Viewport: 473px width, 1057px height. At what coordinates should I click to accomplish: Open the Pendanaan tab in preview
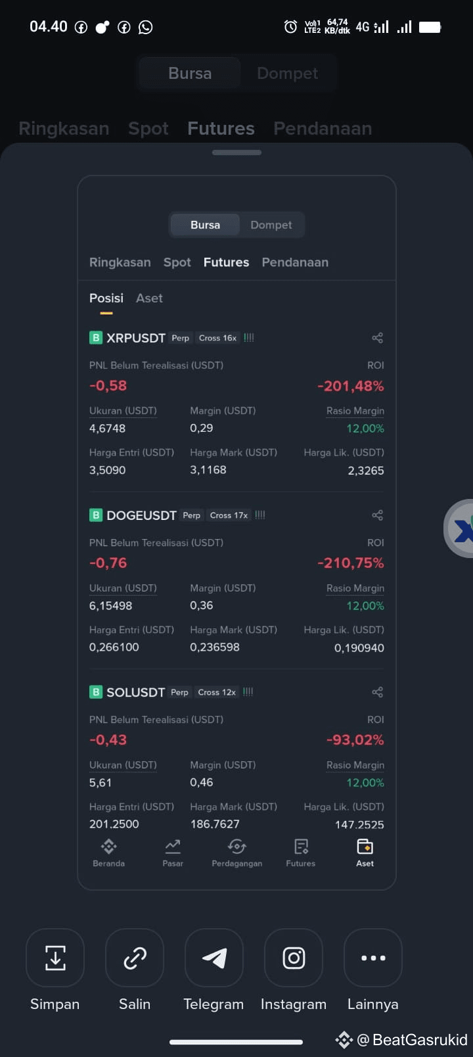(295, 262)
